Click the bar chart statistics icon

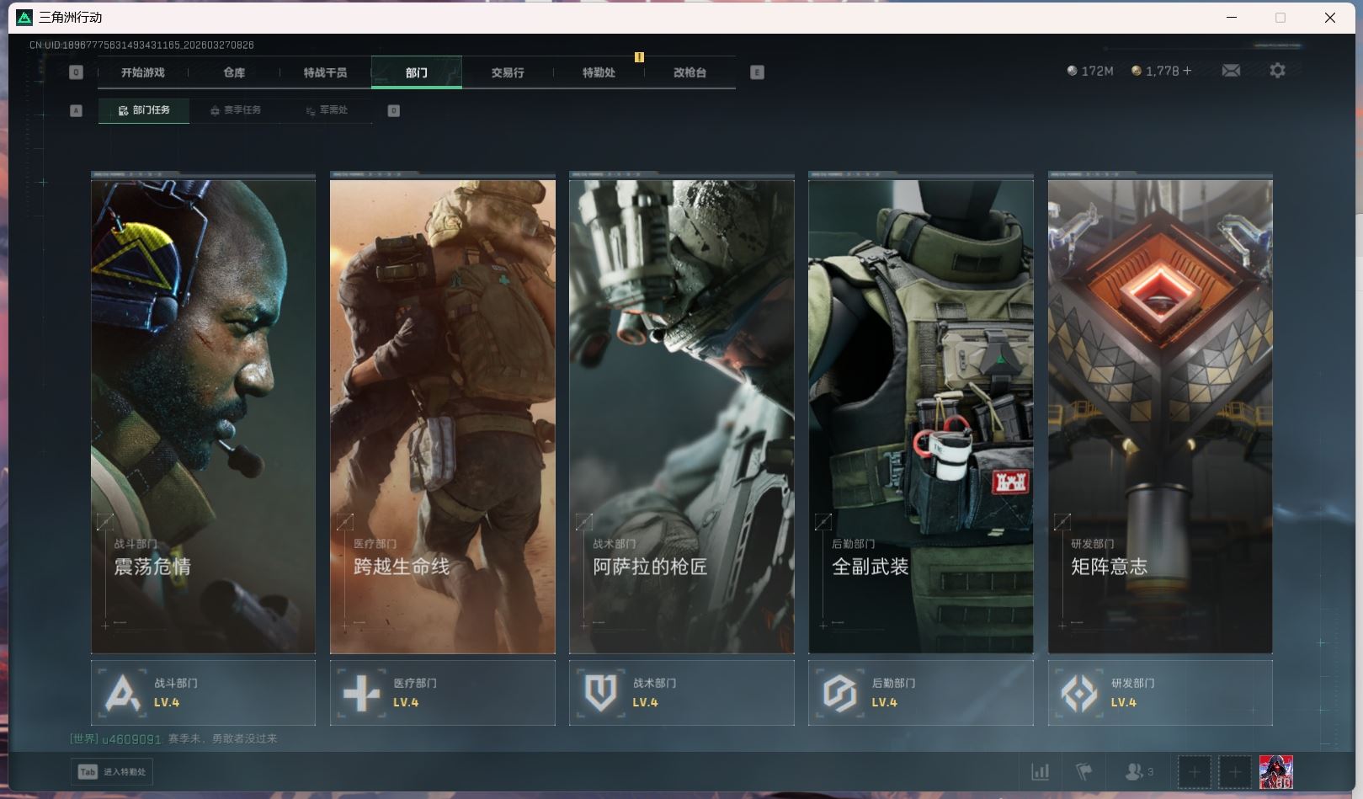point(1041,771)
